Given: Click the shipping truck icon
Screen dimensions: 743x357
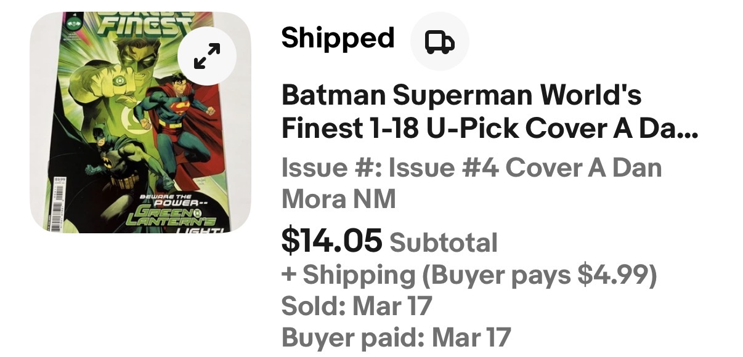Looking at the screenshot, I should tap(439, 41).
